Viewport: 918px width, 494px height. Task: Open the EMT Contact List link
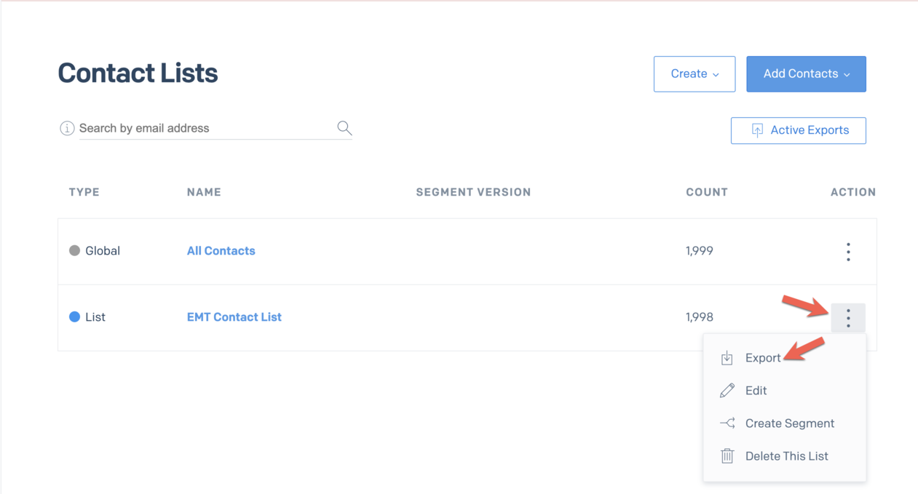tap(234, 317)
